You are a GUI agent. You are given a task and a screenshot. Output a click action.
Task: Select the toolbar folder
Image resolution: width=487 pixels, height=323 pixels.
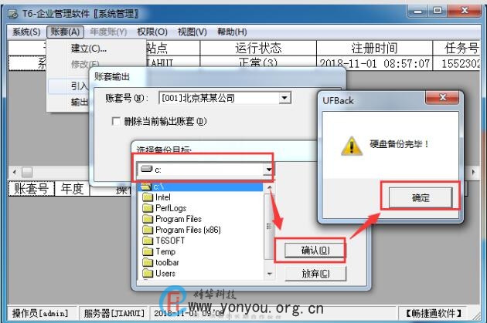pos(161,262)
